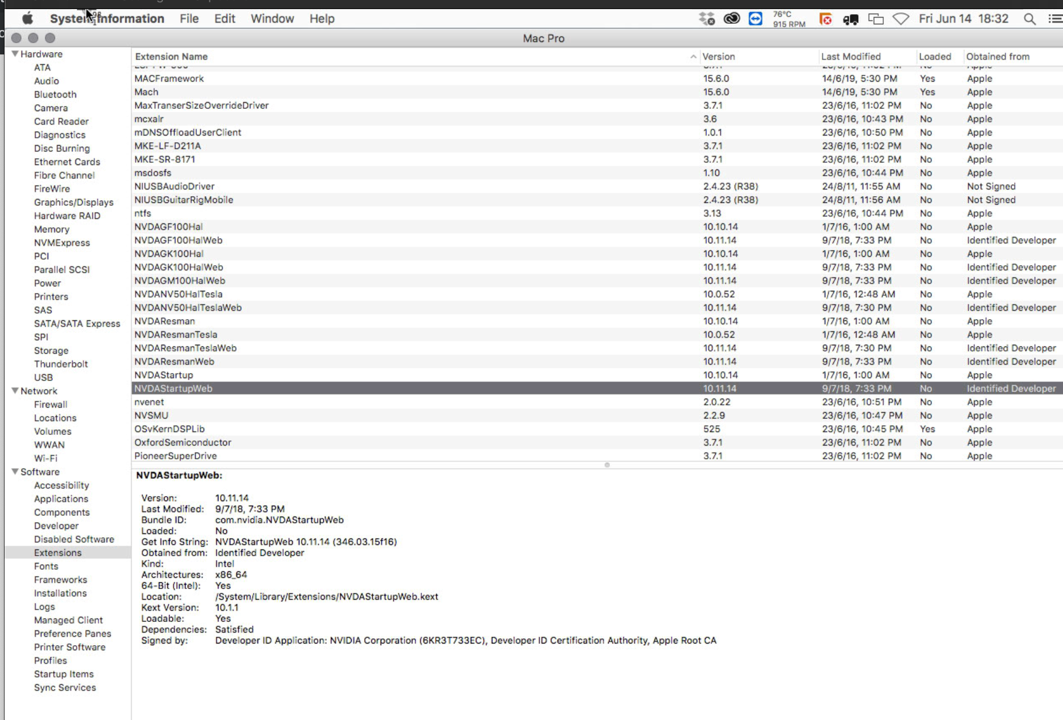Select the NVDAGK100HalWeb row
The image size is (1063, 720).
[x=597, y=267]
